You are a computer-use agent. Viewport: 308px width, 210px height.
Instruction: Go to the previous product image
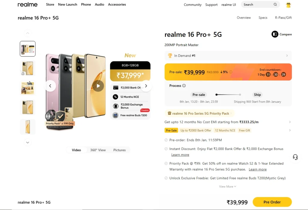(51, 86)
